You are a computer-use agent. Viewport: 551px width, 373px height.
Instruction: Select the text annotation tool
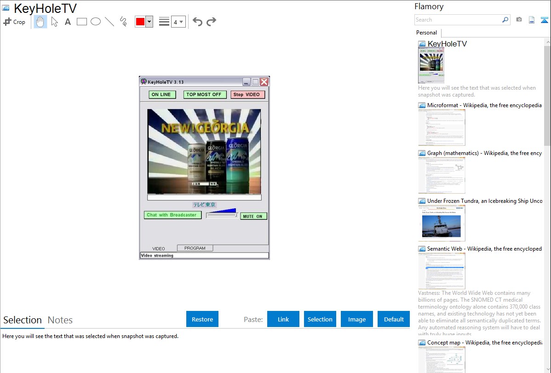68,22
